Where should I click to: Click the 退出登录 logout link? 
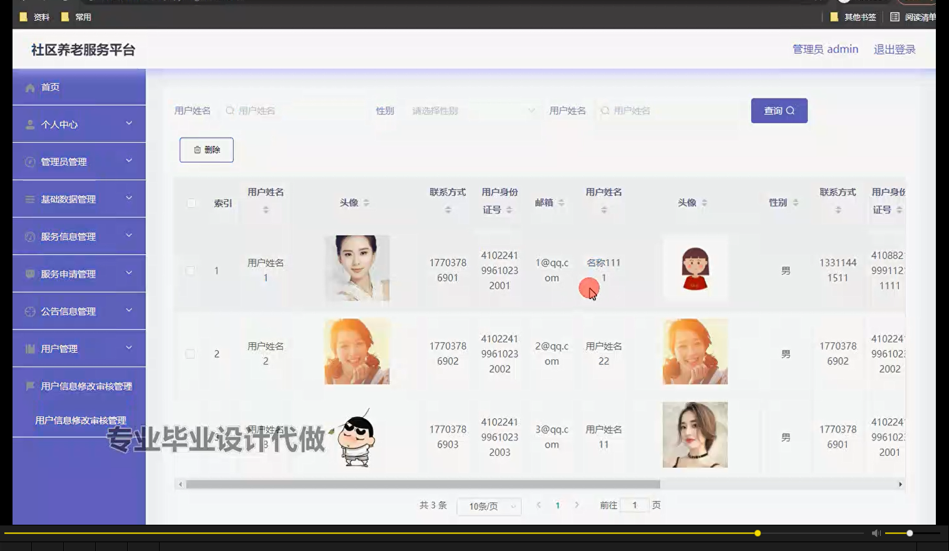894,49
